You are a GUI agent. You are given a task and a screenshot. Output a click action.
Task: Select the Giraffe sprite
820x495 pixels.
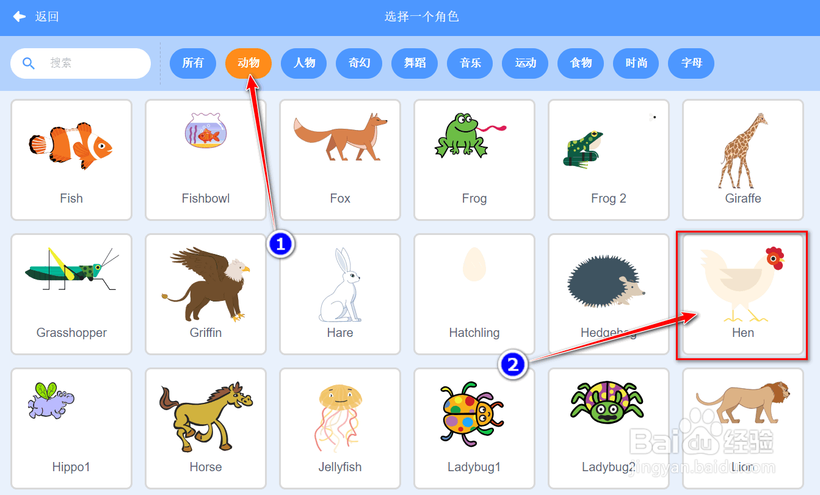pyautogui.click(x=743, y=160)
